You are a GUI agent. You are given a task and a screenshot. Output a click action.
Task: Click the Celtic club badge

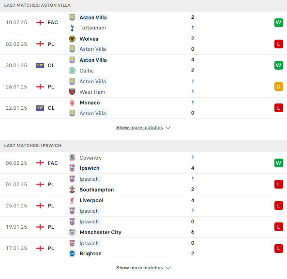pyautogui.click(x=72, y=71)
